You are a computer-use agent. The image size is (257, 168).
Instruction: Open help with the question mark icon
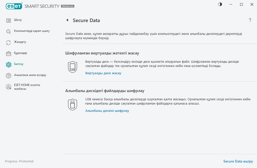(250, 20)
